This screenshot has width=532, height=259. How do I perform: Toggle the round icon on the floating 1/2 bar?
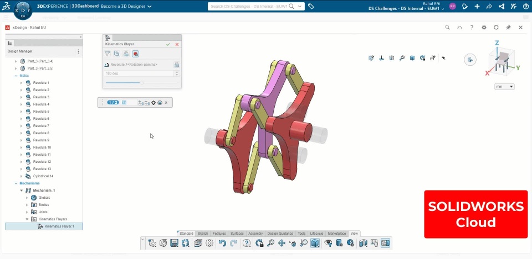coord(160,103)
